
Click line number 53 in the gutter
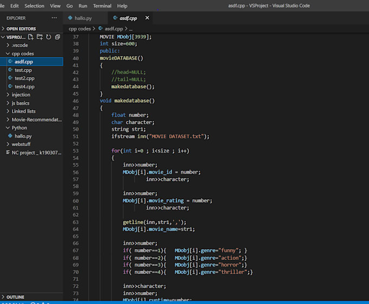(x=75, y=151)
